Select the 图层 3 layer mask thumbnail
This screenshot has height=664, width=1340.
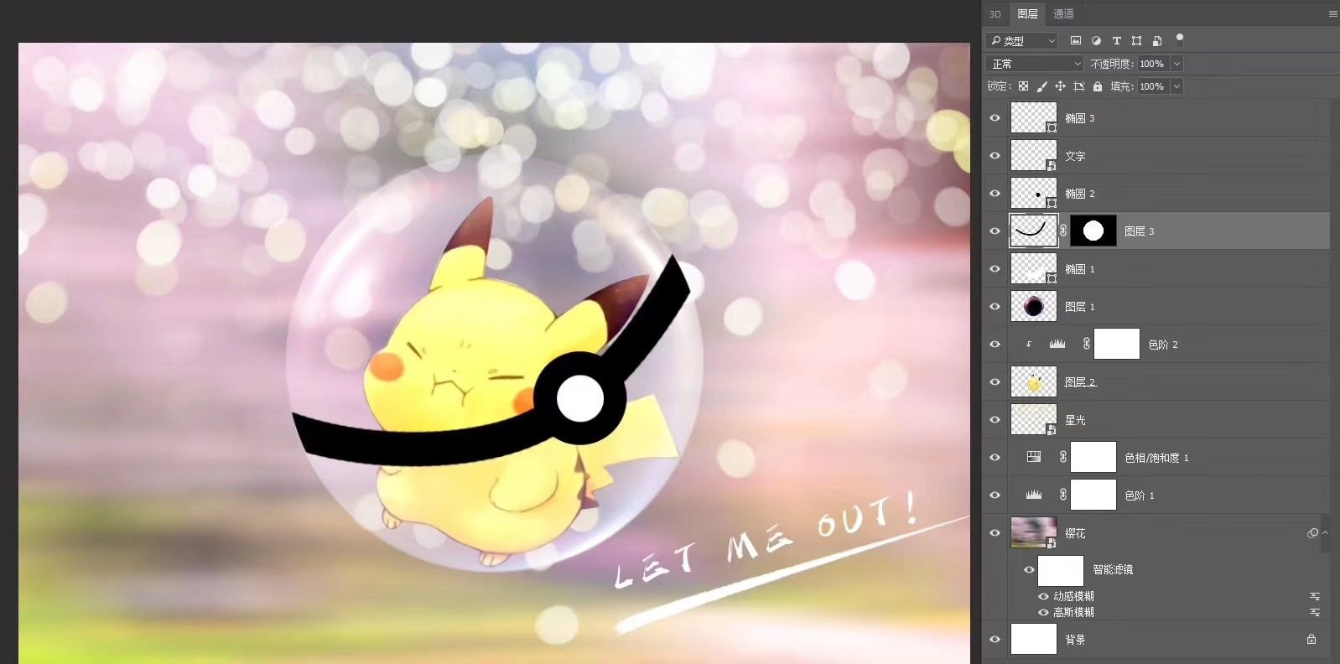tap(1093, 231)
